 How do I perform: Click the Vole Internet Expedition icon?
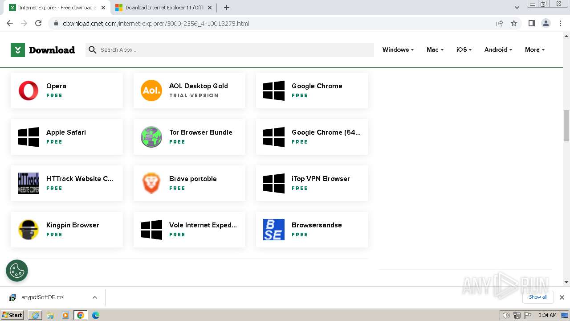click(151, 230)
